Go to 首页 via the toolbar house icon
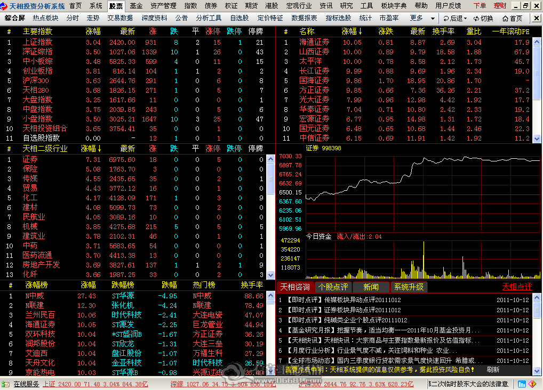This screenshot has height=390, width=543. point(512,18)
